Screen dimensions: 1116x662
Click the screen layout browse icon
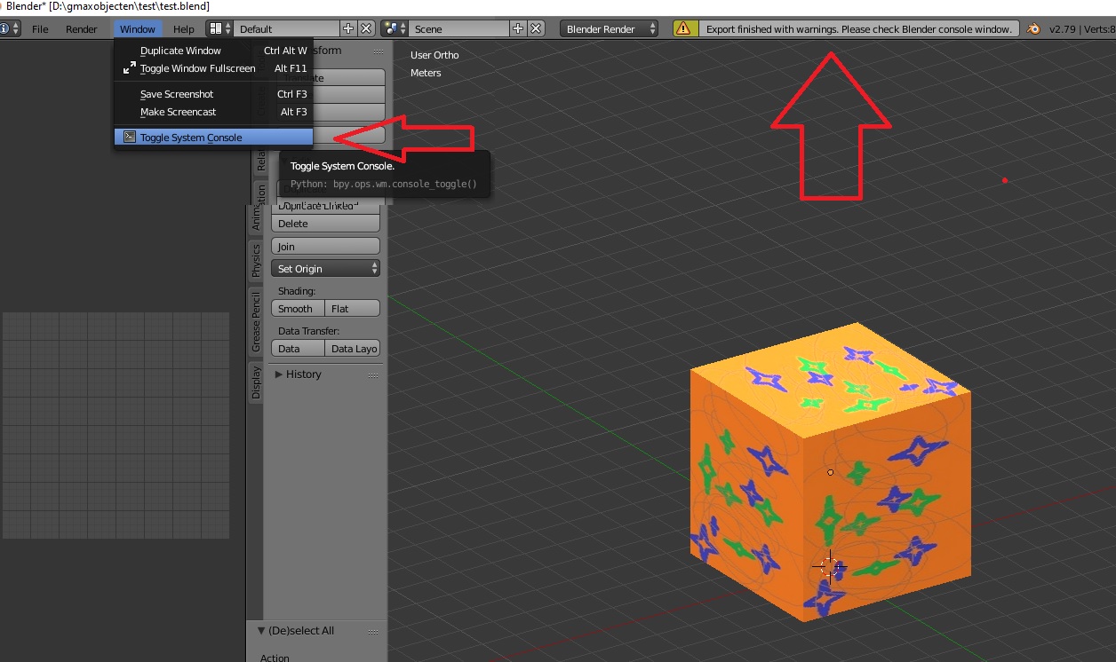click(x=219, y=28)
